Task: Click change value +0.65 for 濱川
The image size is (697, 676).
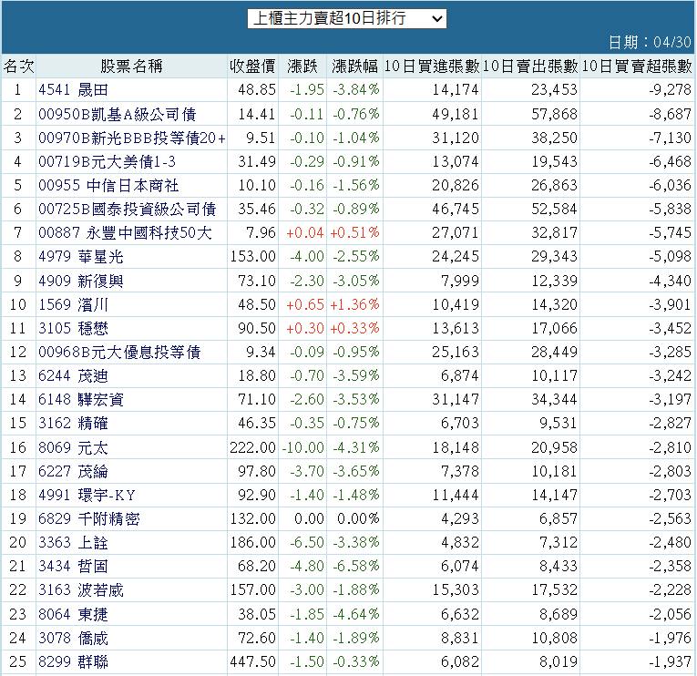Action: pos(305,304)
